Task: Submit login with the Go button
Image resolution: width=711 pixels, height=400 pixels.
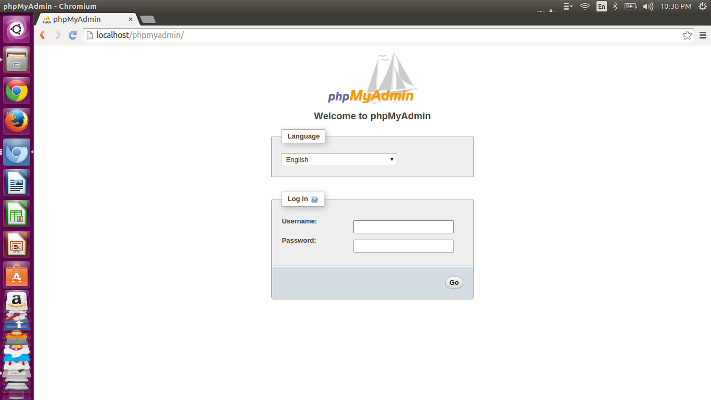Action: (454, 282)
